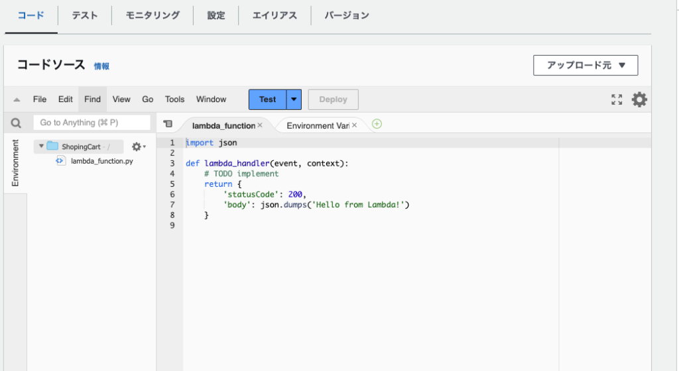Switch to the コード tab
This screenshot has height=371, width=679.
[x=31, y=15]
